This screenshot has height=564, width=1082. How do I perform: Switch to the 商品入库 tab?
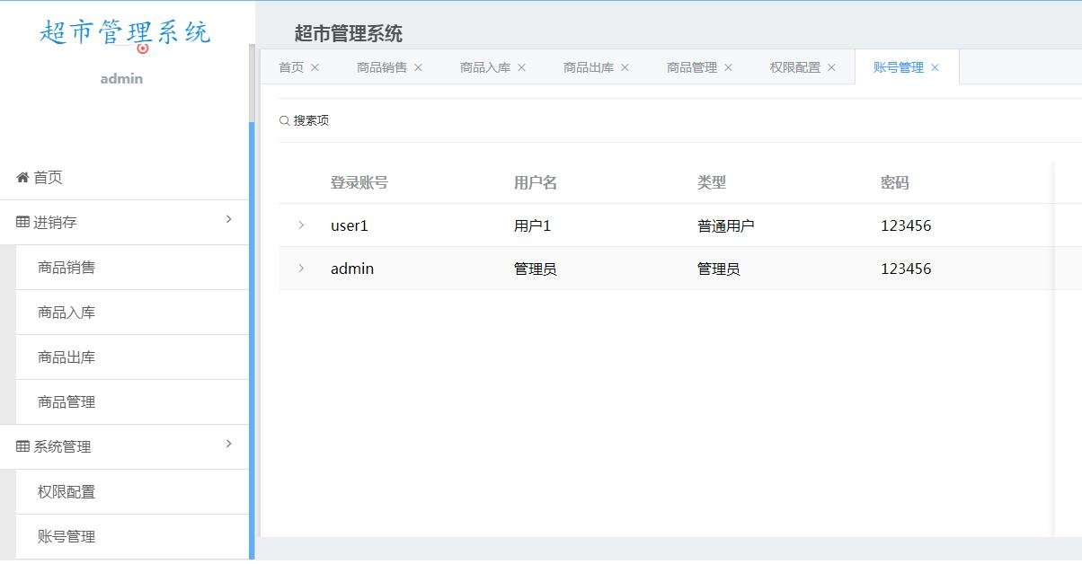(485, 67)
